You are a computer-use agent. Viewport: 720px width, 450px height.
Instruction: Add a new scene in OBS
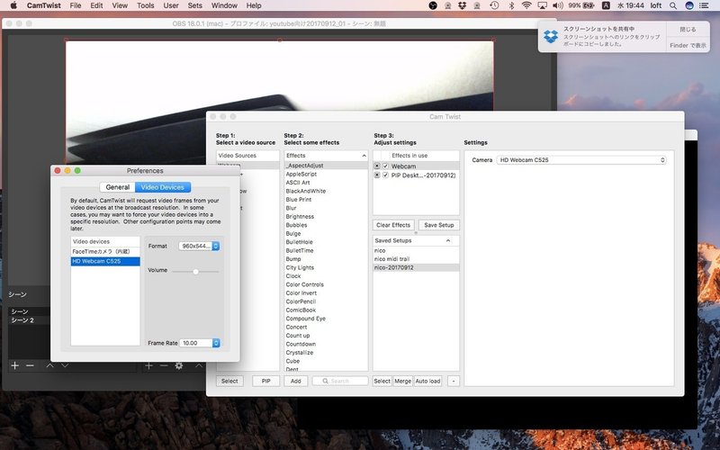click(15, 365)
